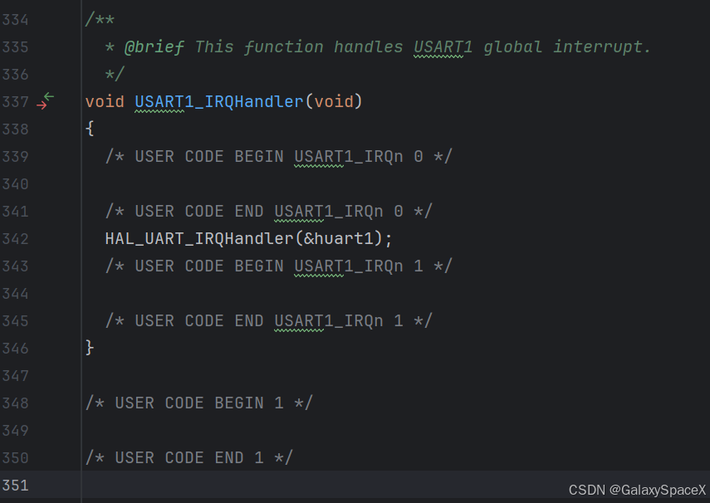Click the comment USER CODE BEGIN USART1_IRQn 1
The width and height of the screenshot is (710, 503).
[x=278, y=266]
